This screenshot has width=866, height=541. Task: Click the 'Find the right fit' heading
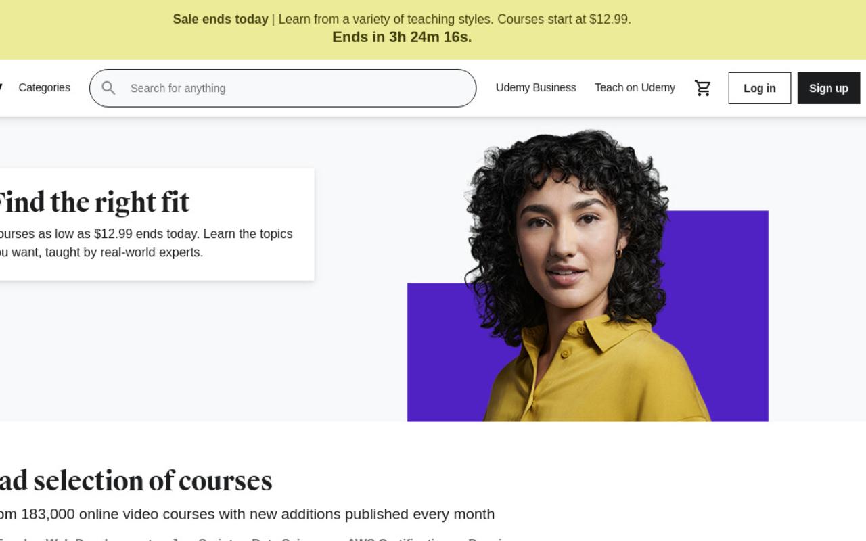coord(93,202)
